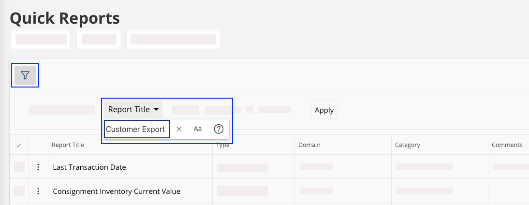Screen dimensions: 529x205
Task: Open row menu for Last Transaction Date
Action: (x=38, y=167)
